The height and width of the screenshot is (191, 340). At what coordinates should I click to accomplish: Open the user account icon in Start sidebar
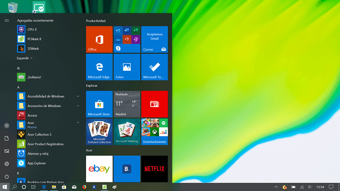[7, 125]
